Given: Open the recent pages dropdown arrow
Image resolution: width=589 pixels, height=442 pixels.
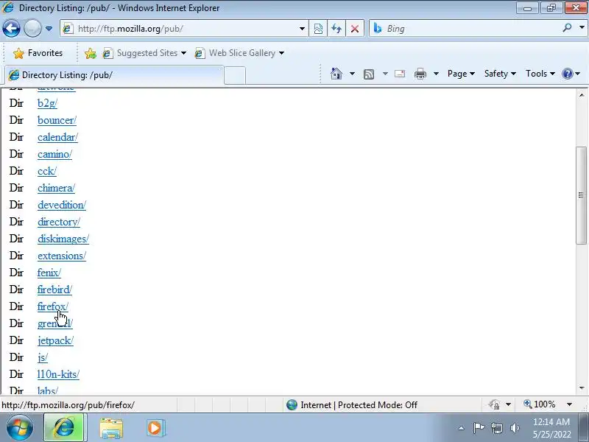Looking at the screenshot, I should (x=49, y=29).
